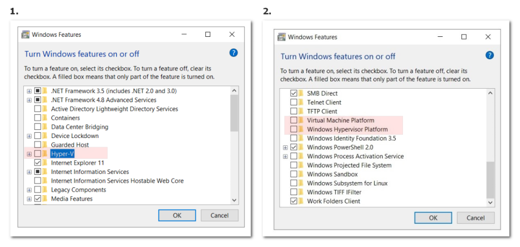The width and height of the screenshot is (520, 247).
Task: Click the Work Folders Client folder icon
Action: (x=302, y=201)
